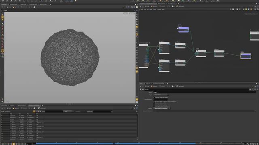Open the Edit menu in network editor
Viewport: 259px width, 145px height.
coord(145,10)
